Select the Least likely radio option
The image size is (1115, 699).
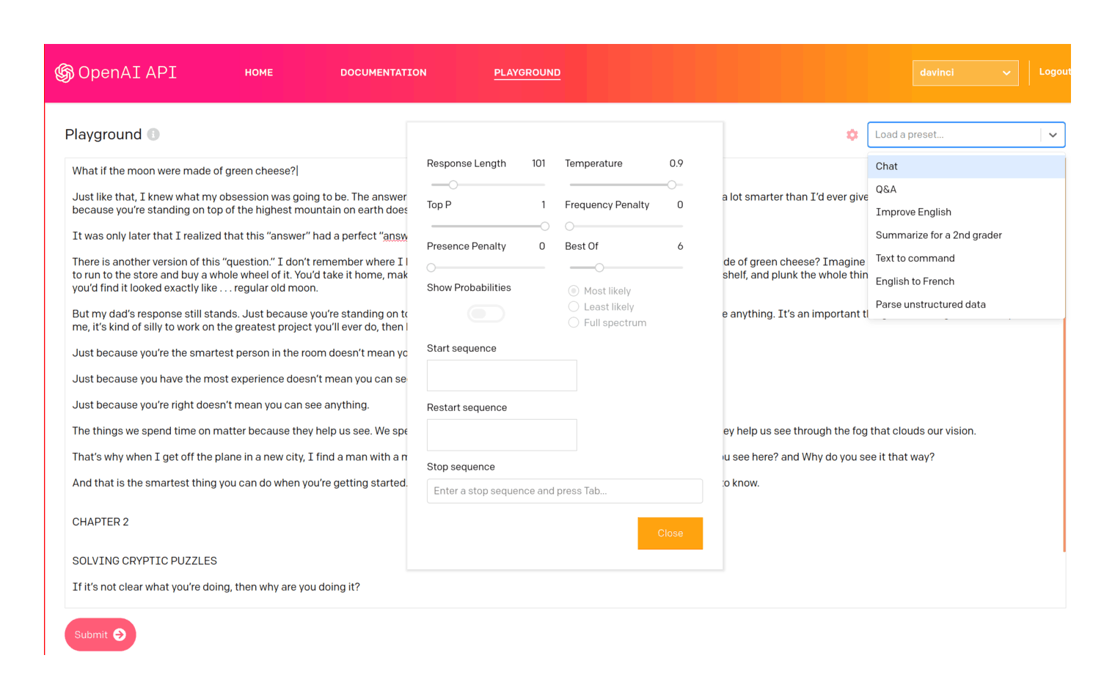point(574,307)
